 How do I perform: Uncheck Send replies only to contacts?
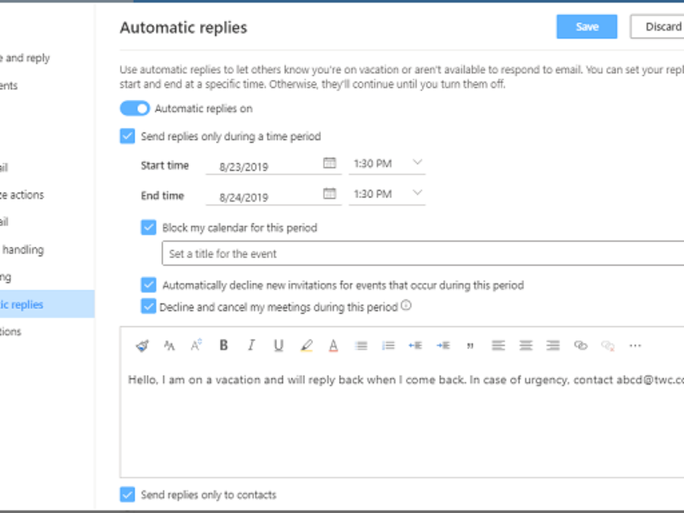[127, 494]
